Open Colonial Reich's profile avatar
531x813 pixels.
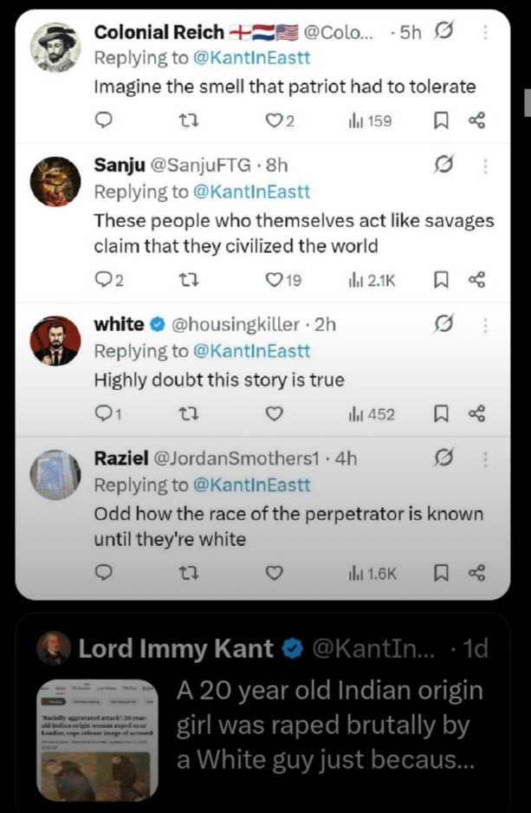pos(55,48)
